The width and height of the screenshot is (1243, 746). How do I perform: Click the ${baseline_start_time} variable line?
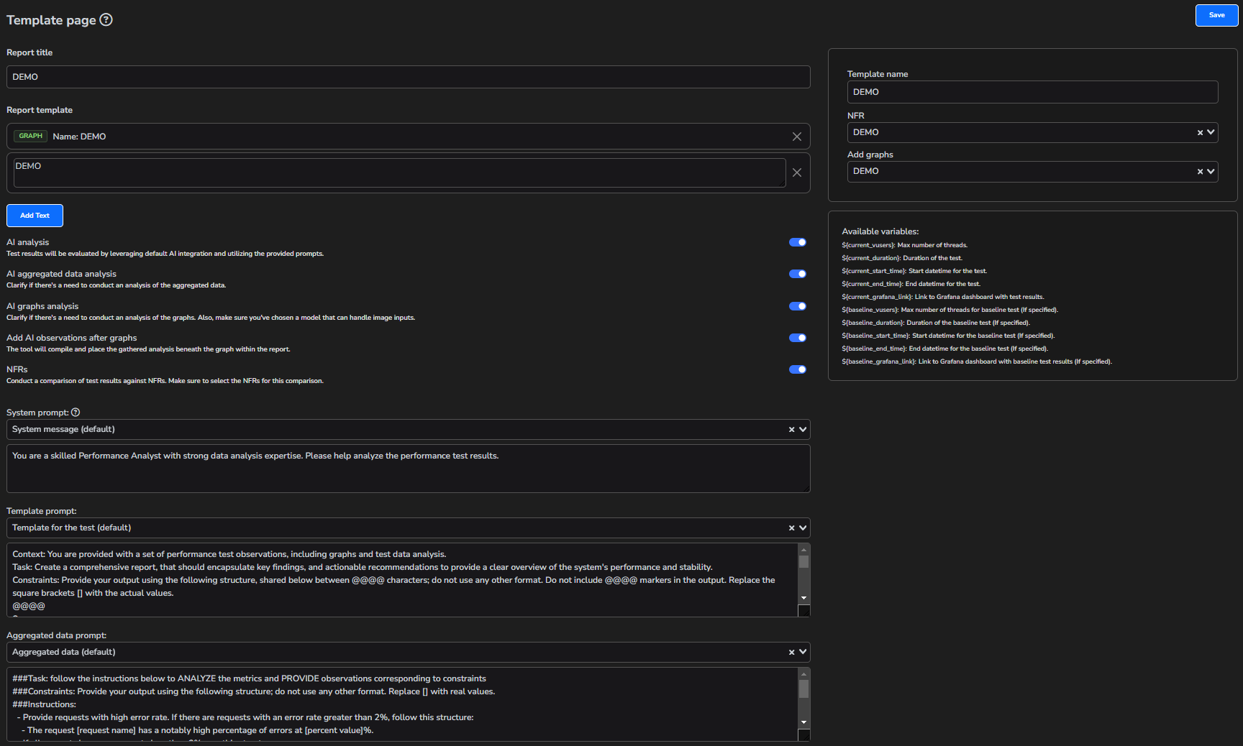point(948,336)
